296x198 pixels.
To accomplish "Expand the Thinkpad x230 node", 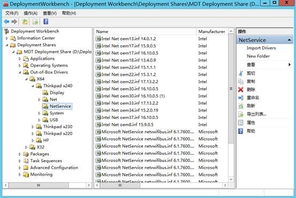I will click(x=33, y=126).
